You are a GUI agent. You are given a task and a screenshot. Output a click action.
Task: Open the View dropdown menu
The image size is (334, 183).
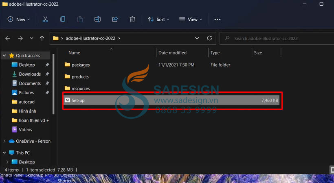pos(191,20)
